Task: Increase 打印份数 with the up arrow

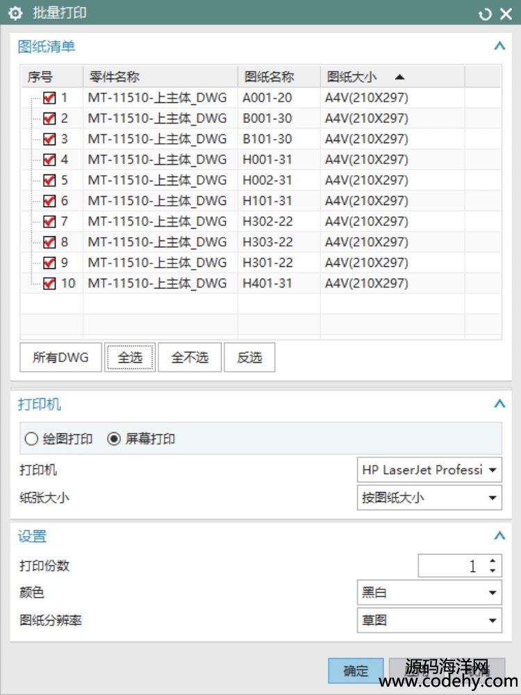Action: [x=493, y=561]
